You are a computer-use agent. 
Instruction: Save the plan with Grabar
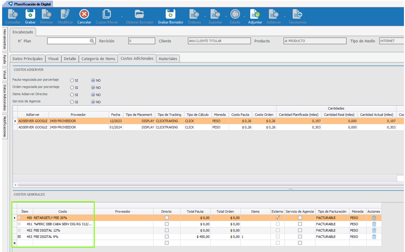30,15
